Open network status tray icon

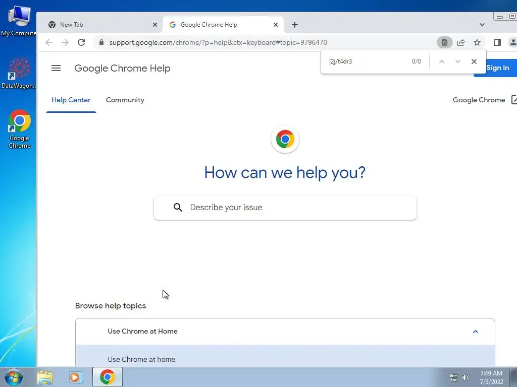tap(454, 377)
